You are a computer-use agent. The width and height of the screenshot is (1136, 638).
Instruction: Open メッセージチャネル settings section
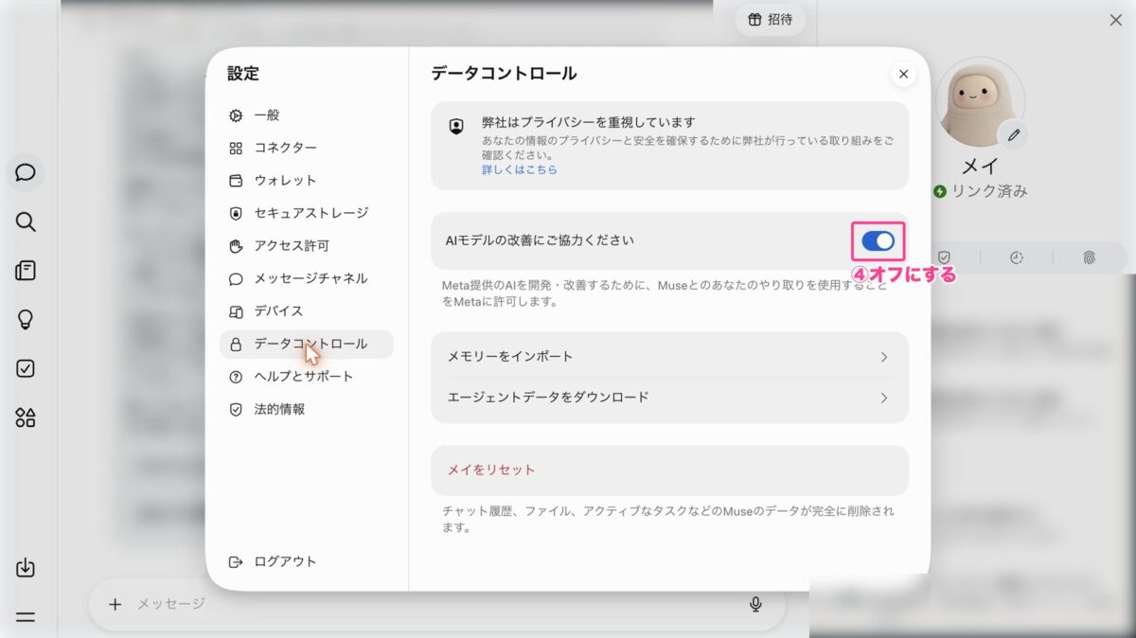click(x=307, y=278)
